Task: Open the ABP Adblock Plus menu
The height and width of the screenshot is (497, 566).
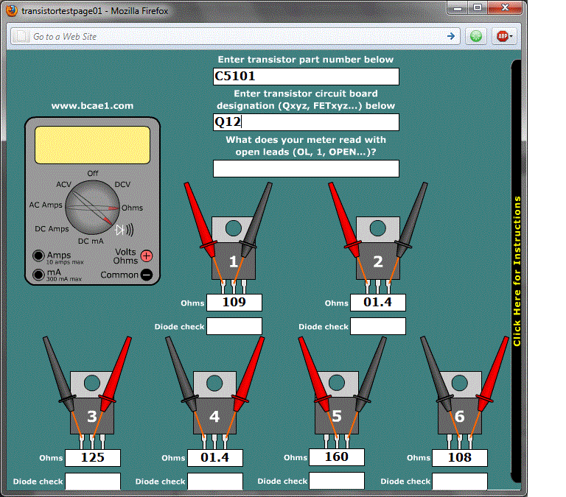Action: coord(504,36)
